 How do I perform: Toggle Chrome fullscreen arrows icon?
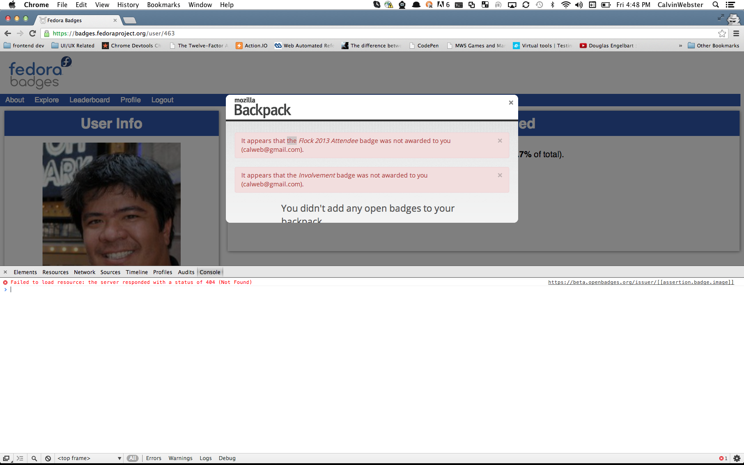point(721,18)
